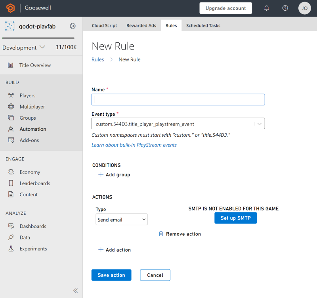Viewport: 317px width, 298px height.
Task: Go to Multiplayer section
Action: point(32,107)
